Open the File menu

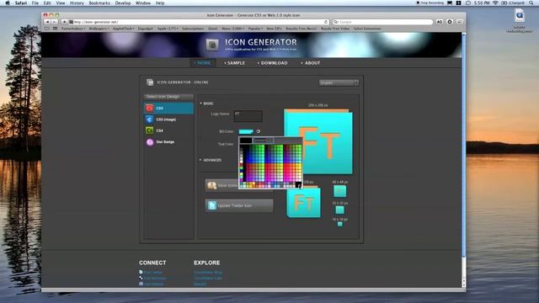(x=35, y=3)
